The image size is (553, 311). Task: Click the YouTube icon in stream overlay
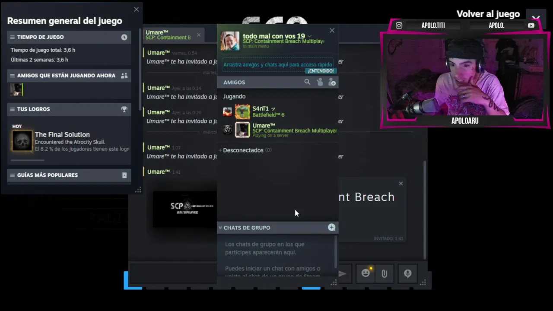pyautogui.click(x=531, y=25)
